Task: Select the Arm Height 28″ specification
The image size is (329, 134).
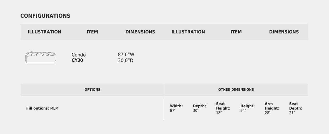Action: [272, 108]
